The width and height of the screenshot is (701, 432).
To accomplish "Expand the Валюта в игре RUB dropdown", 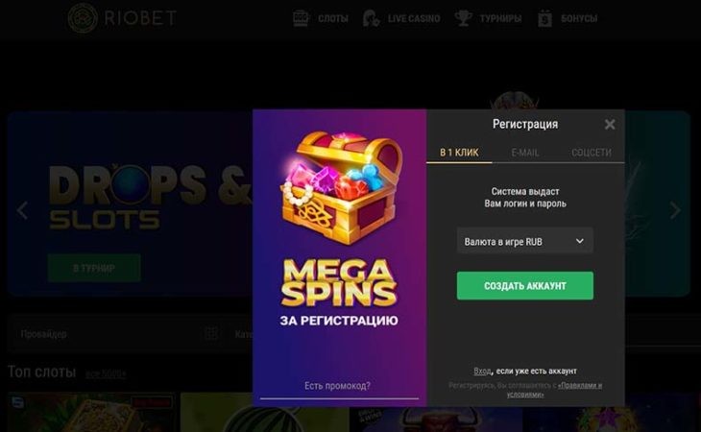I will [525, 241].
